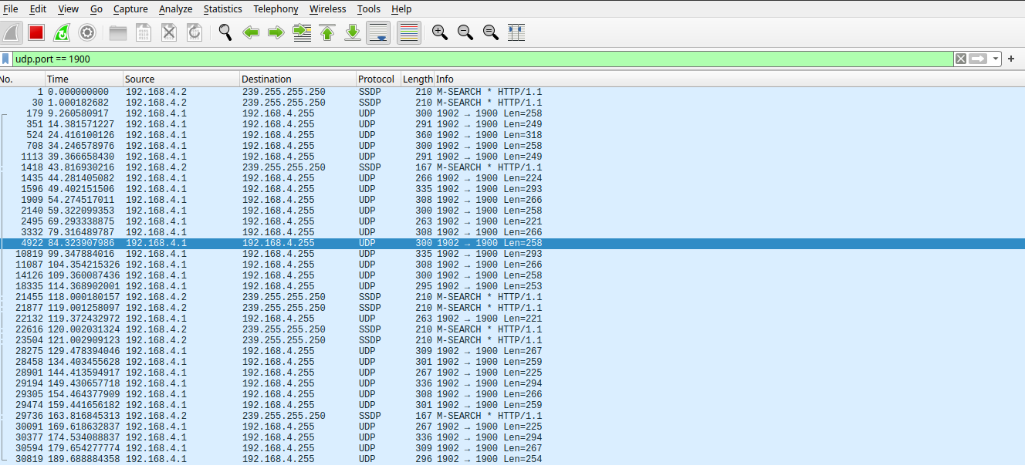
Task: Jump to the last packet
Action: coord(353,32)
